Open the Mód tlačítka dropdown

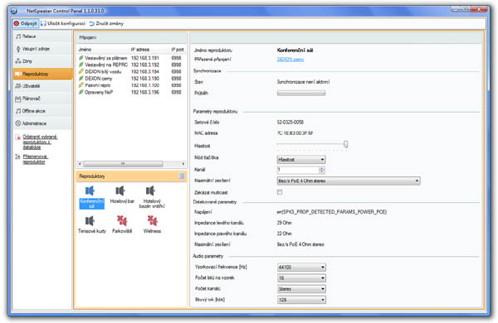point(301,160)
